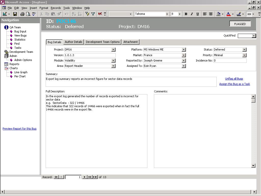Click the Save icon in the toolbar
Viewport: 261px width, 196px height.
pos(15,14)
